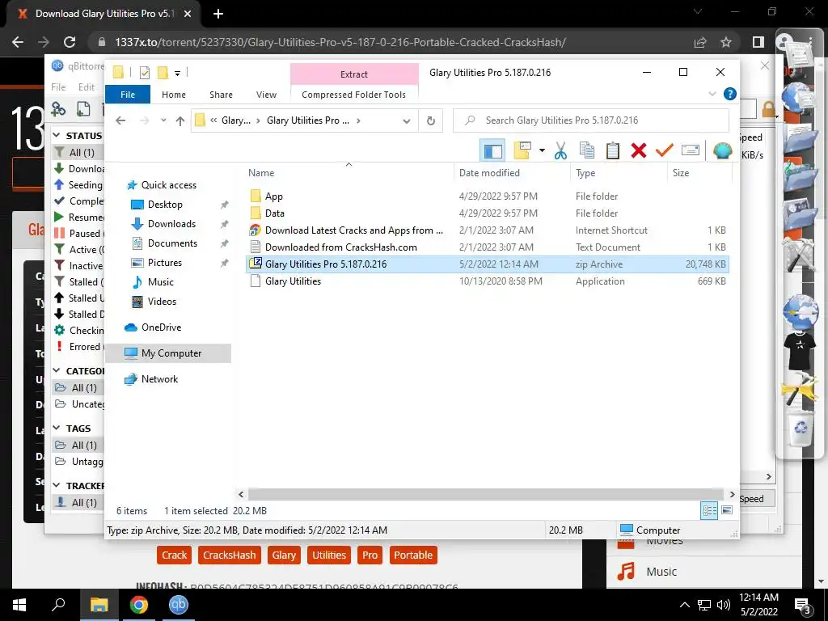The image size is (828, 621).
Task: Open Customize Quick Access Toolbar dropdown
Action: (x=177, y=73)
